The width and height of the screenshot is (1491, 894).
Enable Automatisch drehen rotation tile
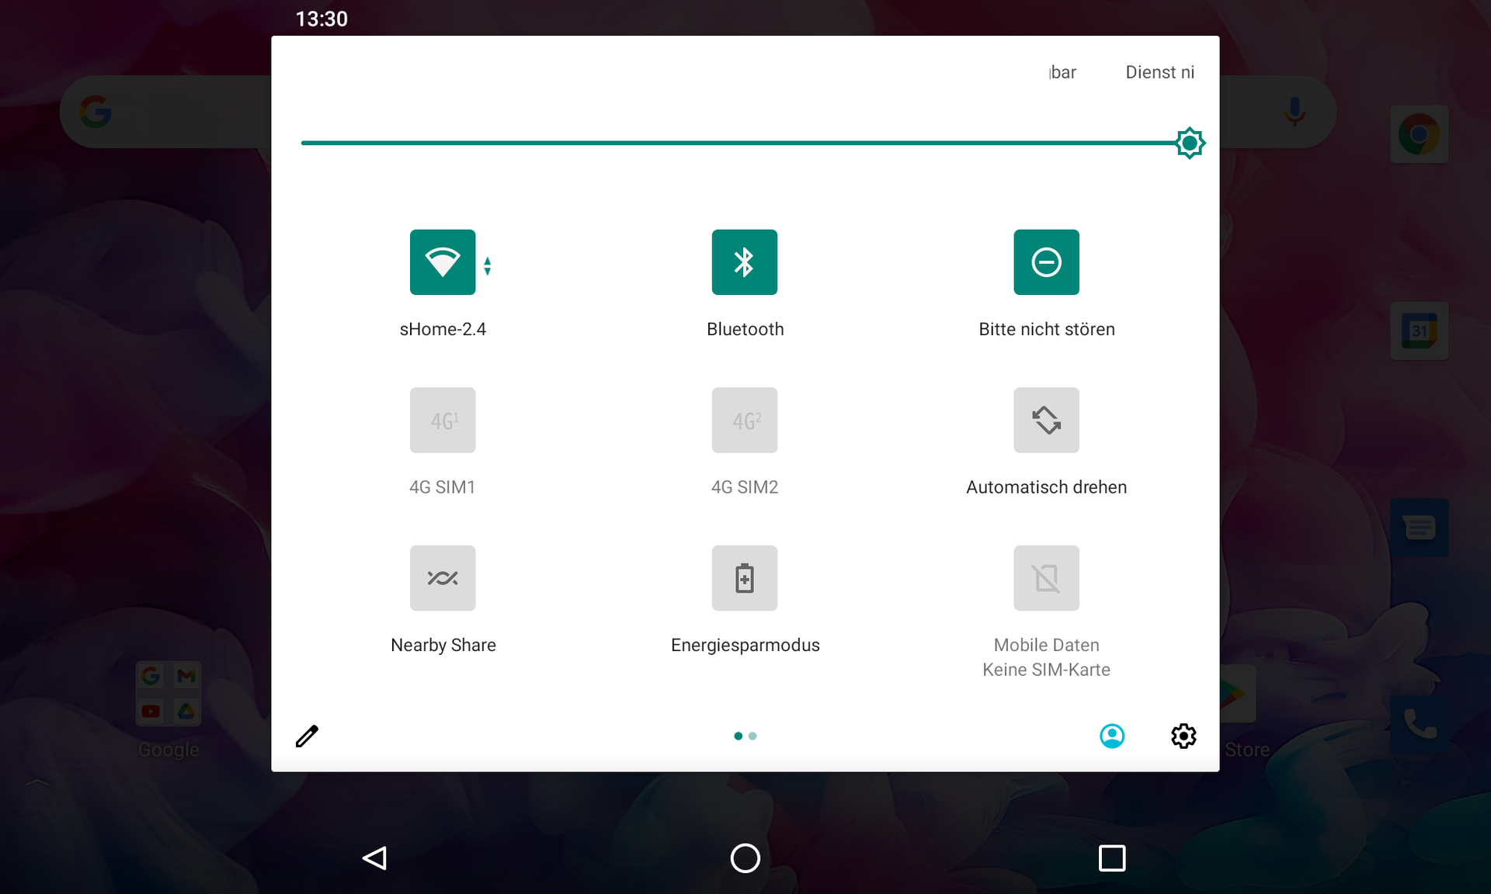(x=1045, y=420)
